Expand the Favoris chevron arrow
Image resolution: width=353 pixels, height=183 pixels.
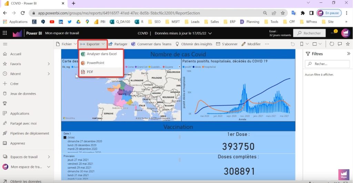[49, 64]
